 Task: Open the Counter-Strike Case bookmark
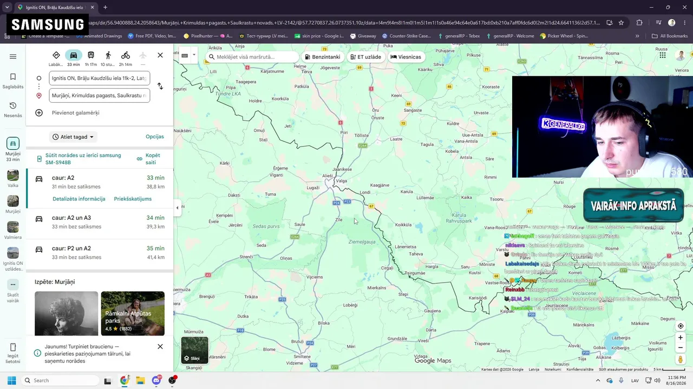[407, 36]
